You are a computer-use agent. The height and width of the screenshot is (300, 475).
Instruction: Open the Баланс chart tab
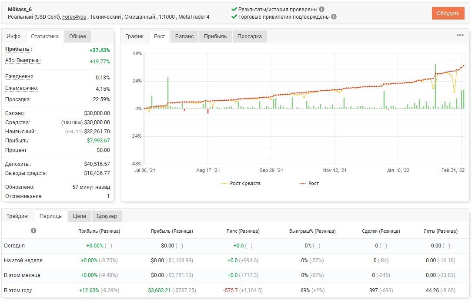click(x=184, y=36)
